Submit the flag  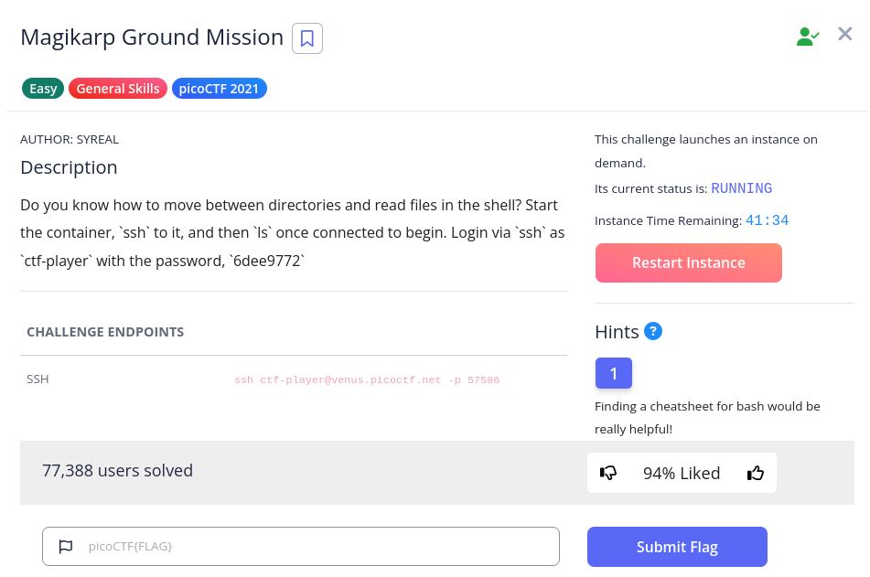[677, 546]
